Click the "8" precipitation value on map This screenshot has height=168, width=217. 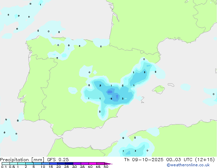111,99
